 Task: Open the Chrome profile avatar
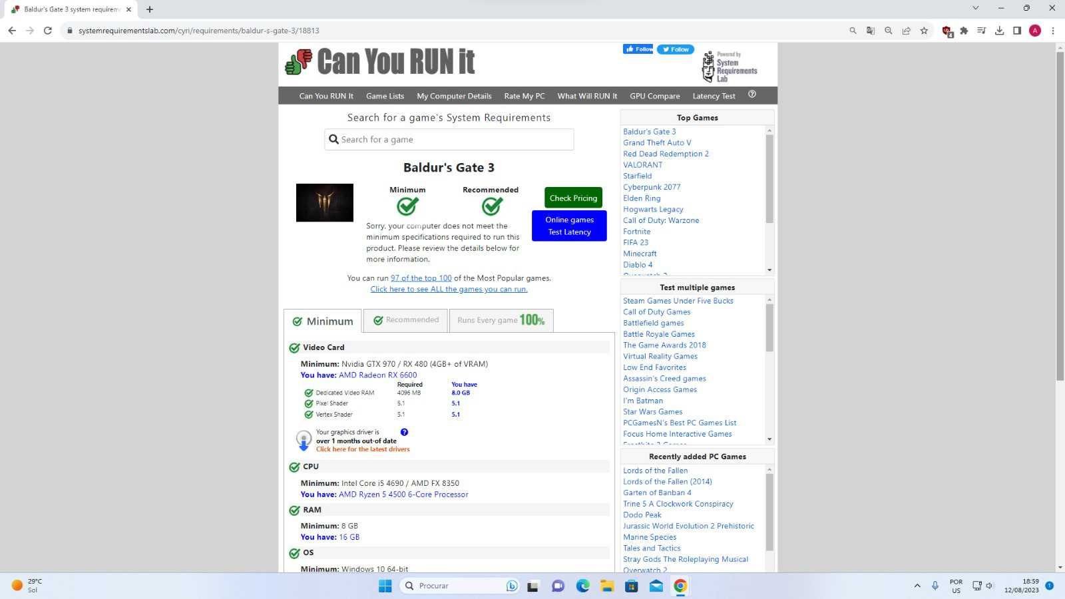(x=1035, y=31)
